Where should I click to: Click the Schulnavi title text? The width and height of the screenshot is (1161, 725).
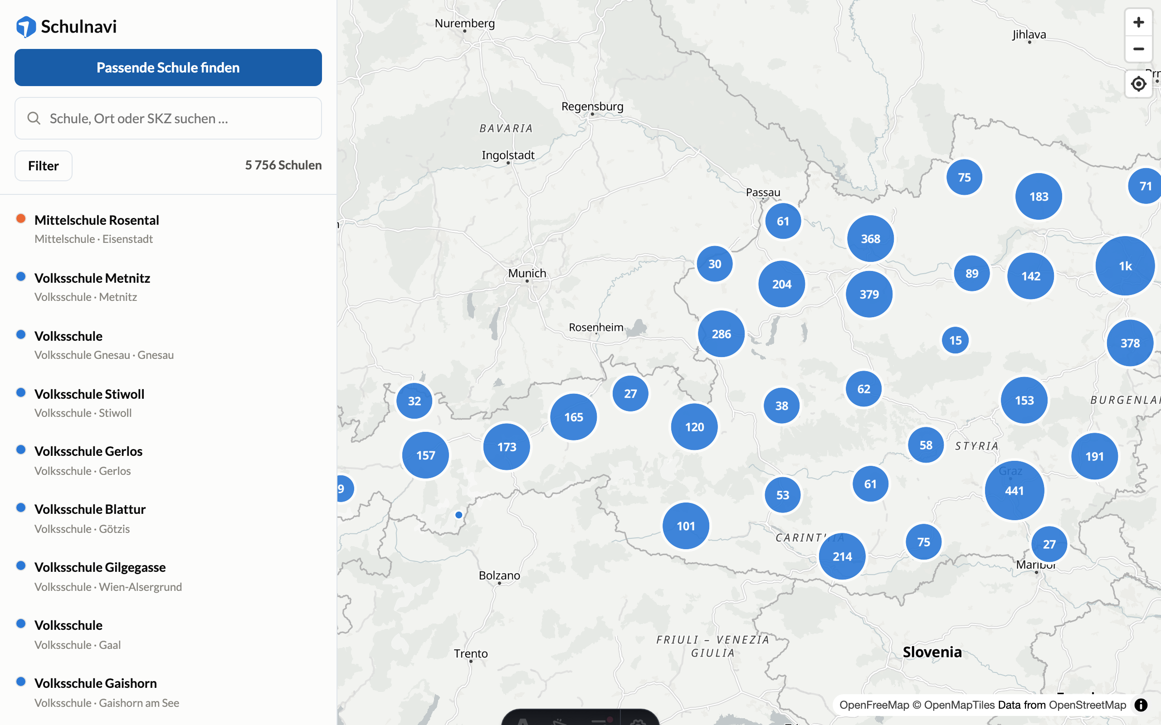point(78,27)
